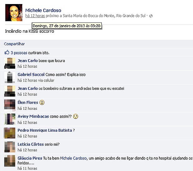Click Gabriel Saccol's commenter avatar

click(x=10, y=77)
